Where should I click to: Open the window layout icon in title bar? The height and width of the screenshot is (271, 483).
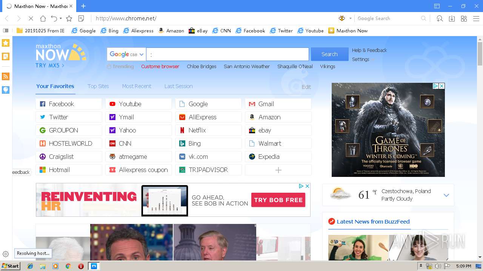pyautogui.click(x=437, y=6)
